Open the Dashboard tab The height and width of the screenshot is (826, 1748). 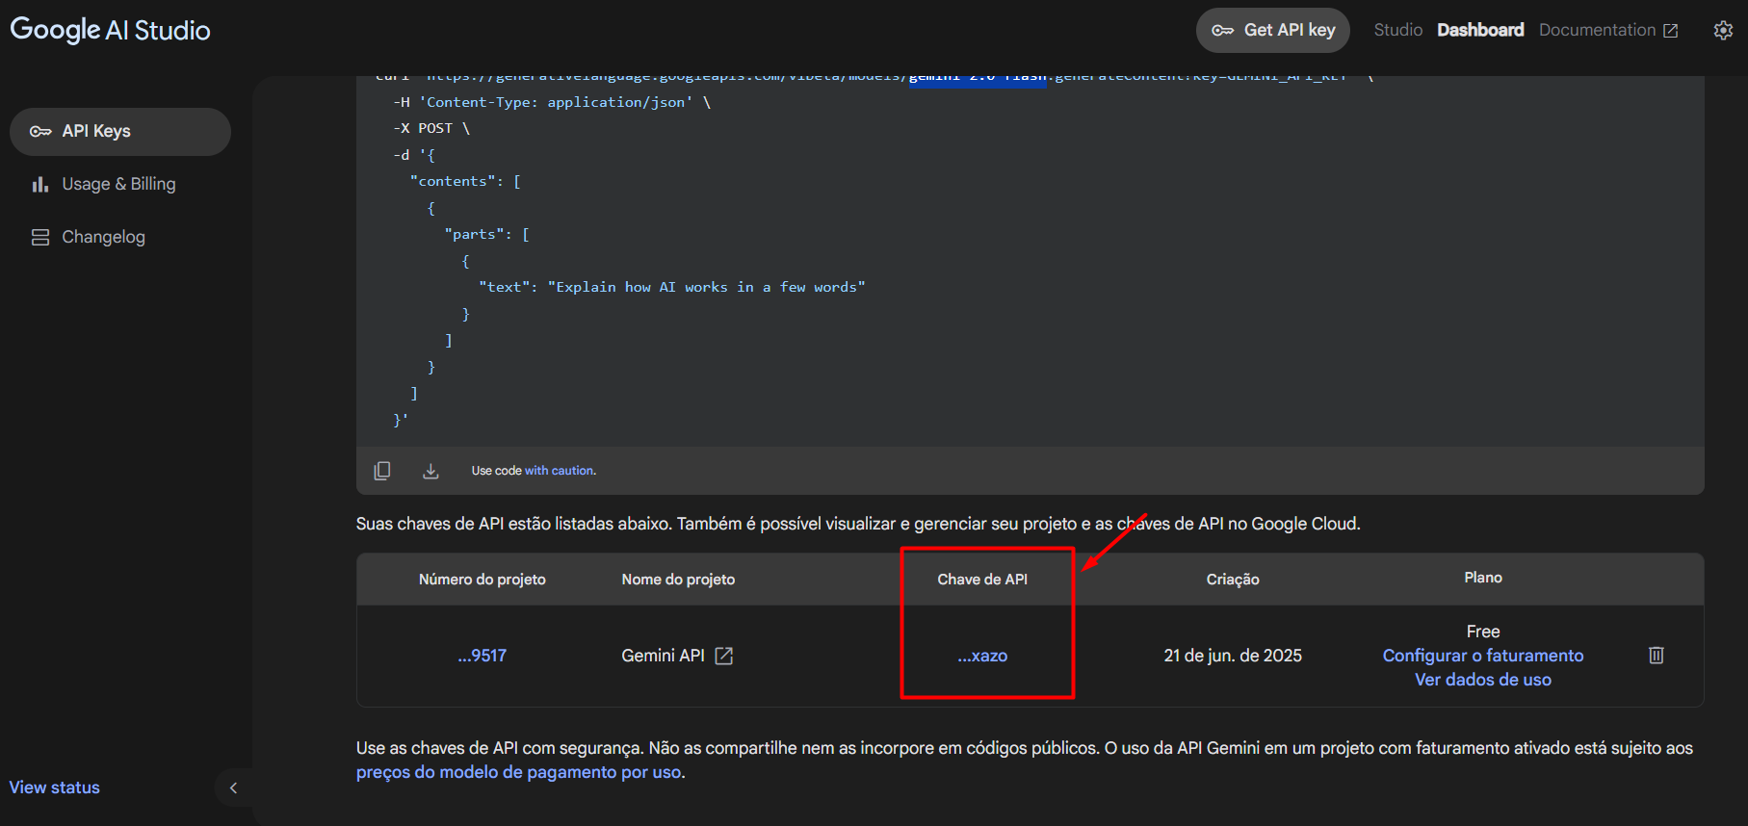click(1480, 30)
